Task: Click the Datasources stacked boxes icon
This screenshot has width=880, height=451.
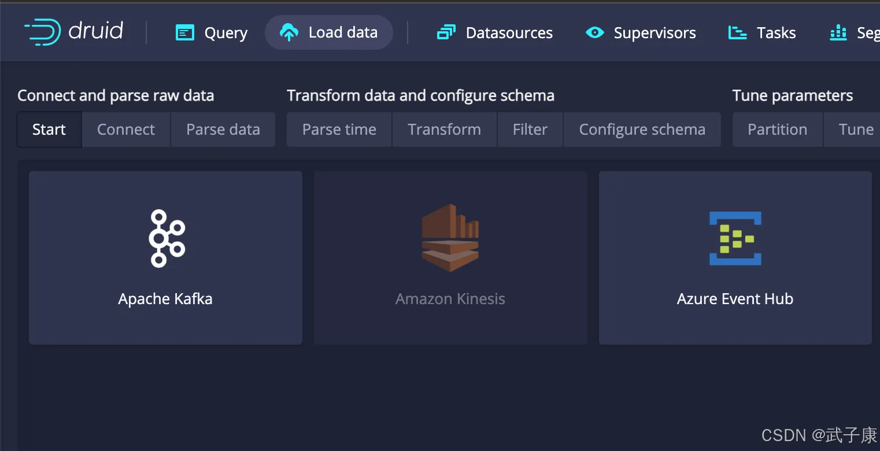Action: point(446,33)
